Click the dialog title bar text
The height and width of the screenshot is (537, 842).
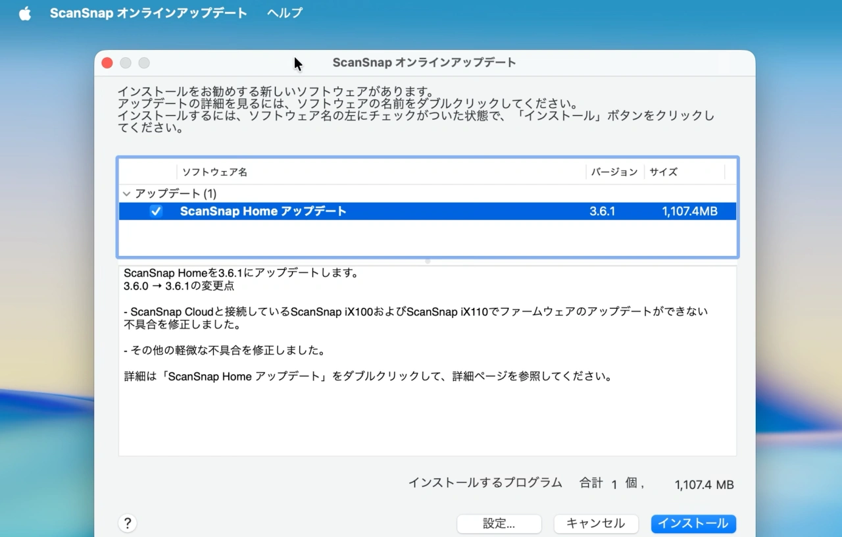[x=424, y=63]
